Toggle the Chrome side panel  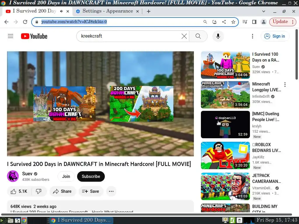tap(254, 22)
